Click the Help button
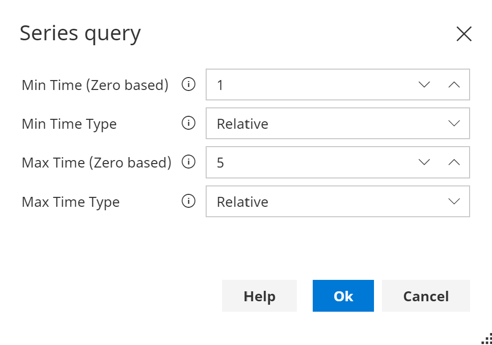 pos(259,296)
